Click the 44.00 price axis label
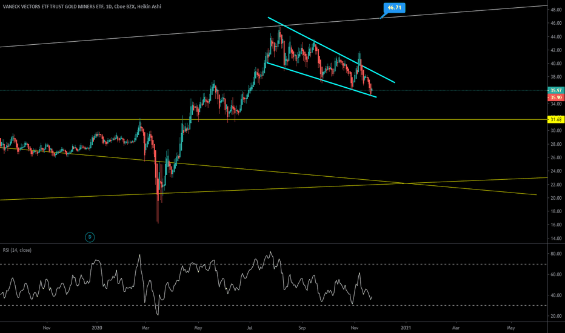The width and height of the screenshot is (565, 333). [x=556, y=37]
